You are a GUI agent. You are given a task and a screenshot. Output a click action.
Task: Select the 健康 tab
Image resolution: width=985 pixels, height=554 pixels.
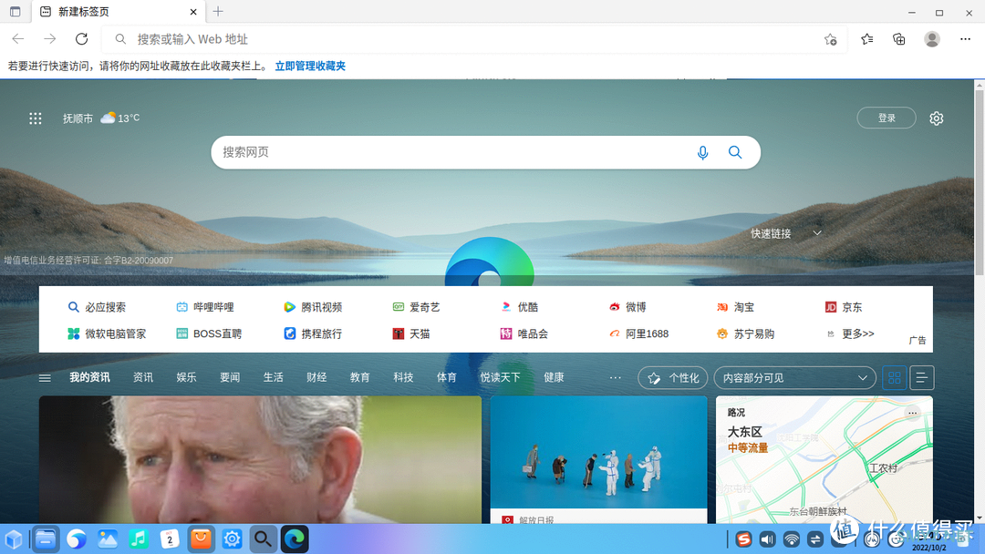pos(554,377)
